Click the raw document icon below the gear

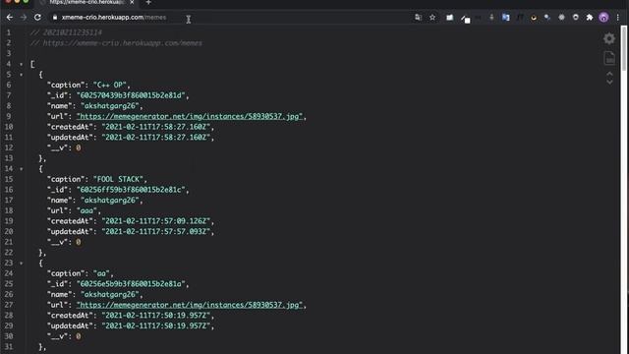[x=609, y=58]
